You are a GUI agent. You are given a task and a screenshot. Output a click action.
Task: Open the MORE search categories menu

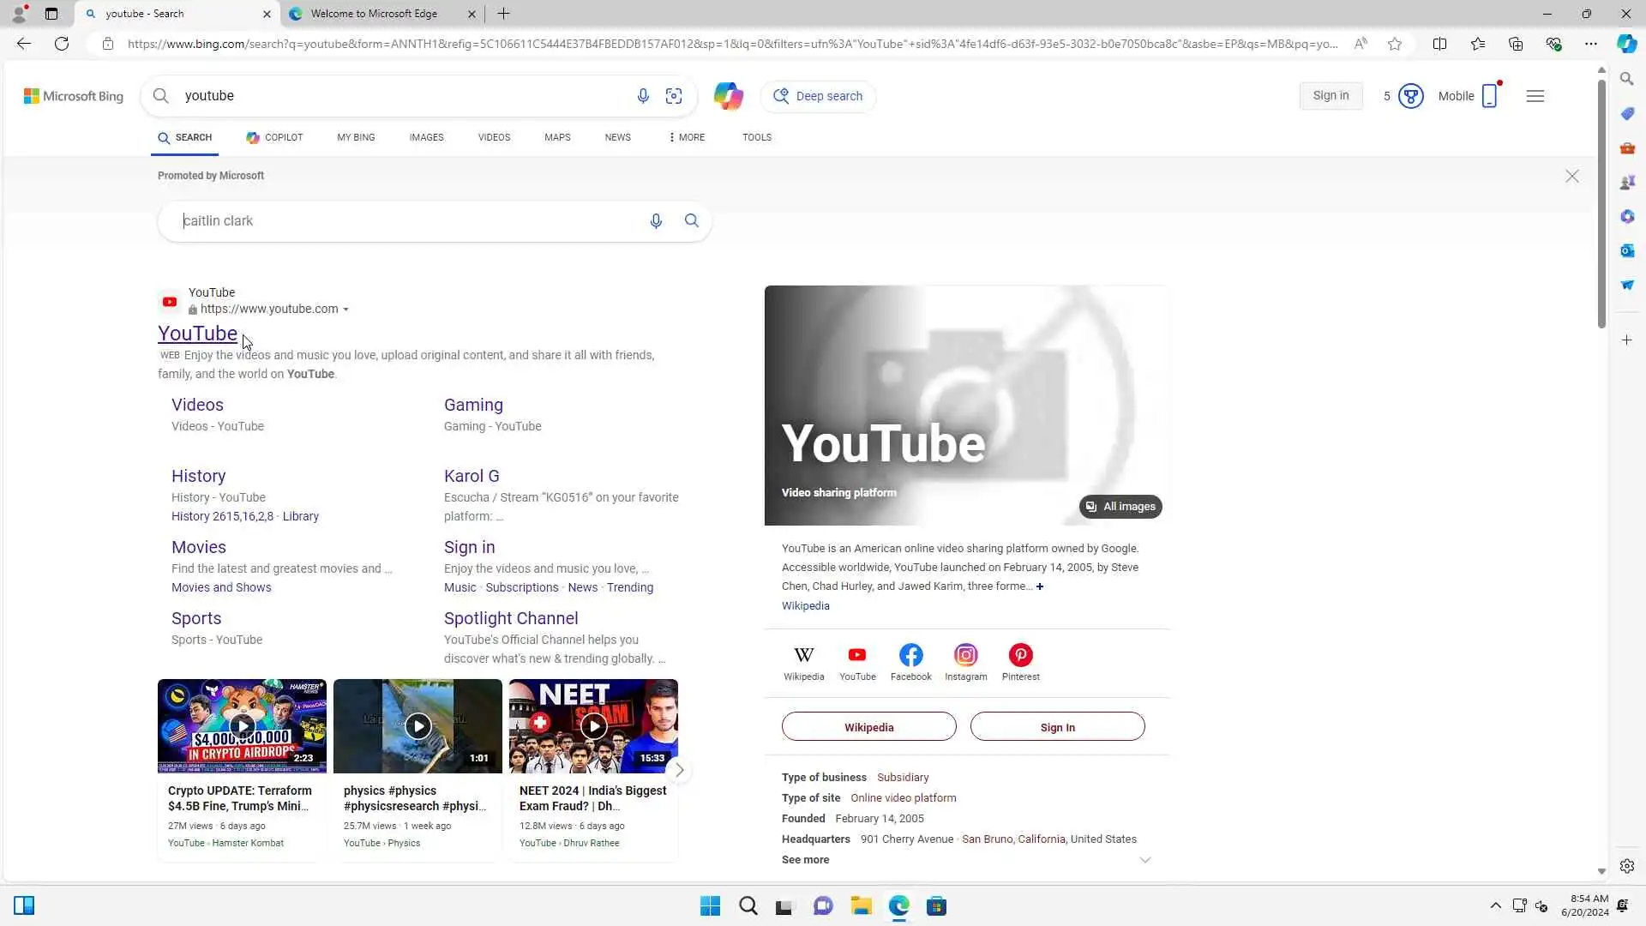[x=687, y=137]
